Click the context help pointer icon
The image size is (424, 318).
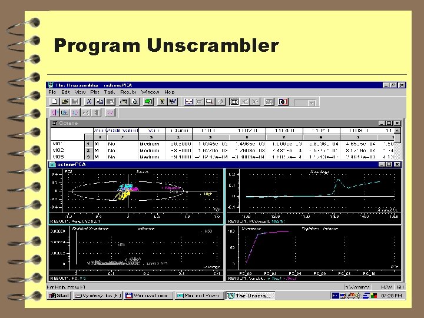[x=173, y=102]
